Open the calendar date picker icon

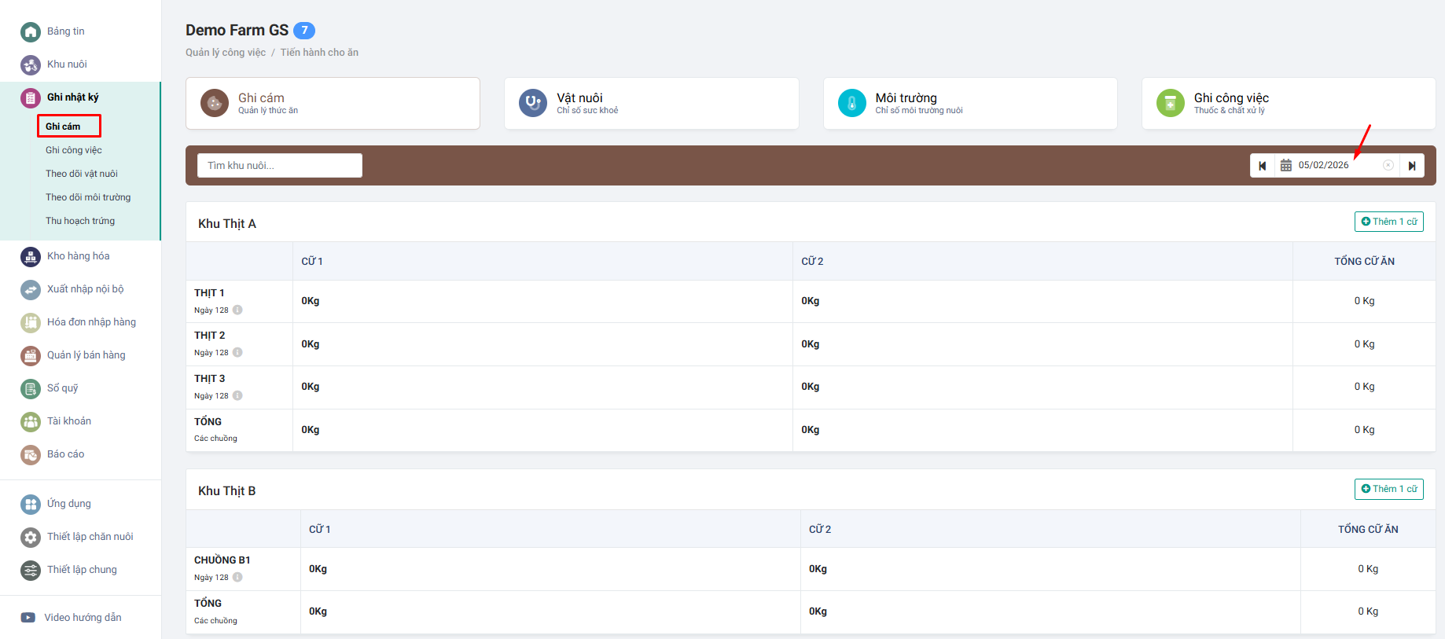click(1286, 166)
